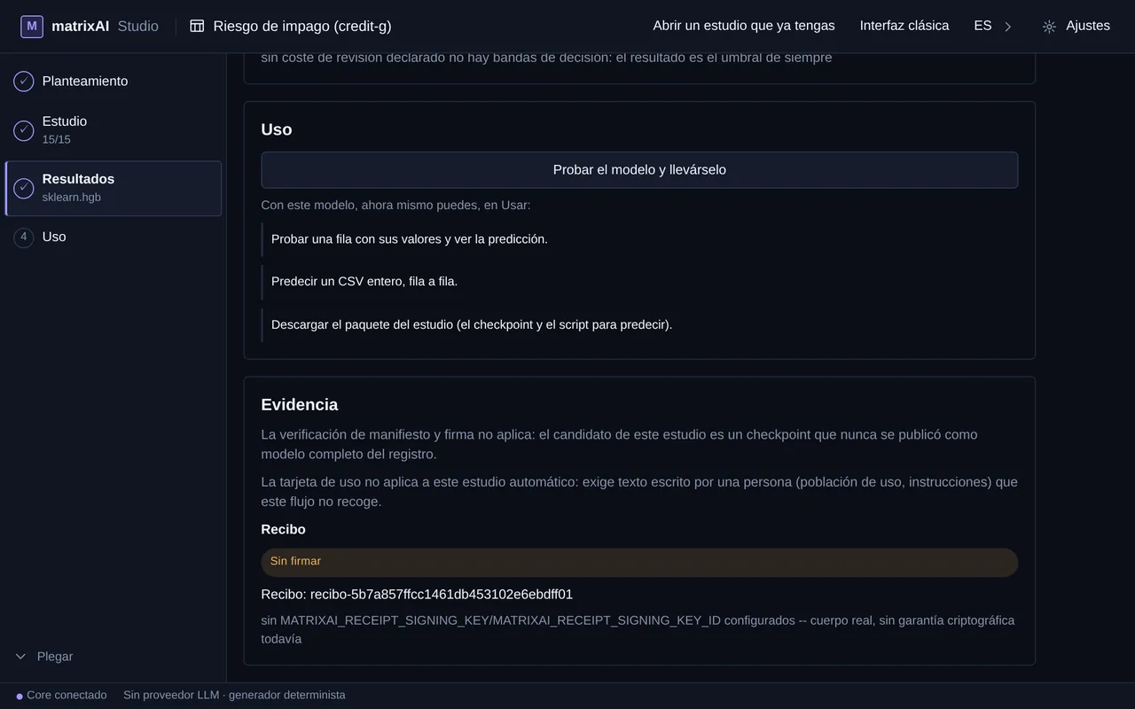Click "Con este modelo, ahora mismo puedes" text

click(395, 206)
